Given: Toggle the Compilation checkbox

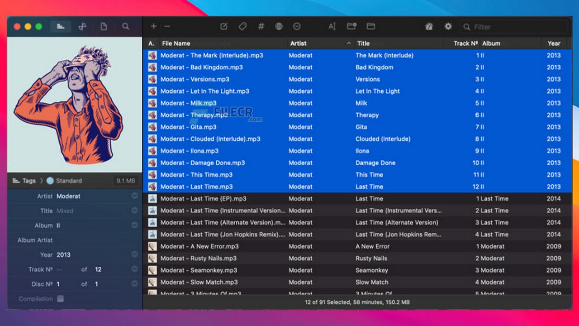Looking at the screenshot, I should [60, 299].
